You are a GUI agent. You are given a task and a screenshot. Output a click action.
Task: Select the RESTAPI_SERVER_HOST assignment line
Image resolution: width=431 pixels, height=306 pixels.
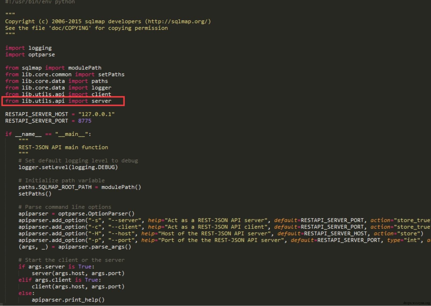coord(60,114)
